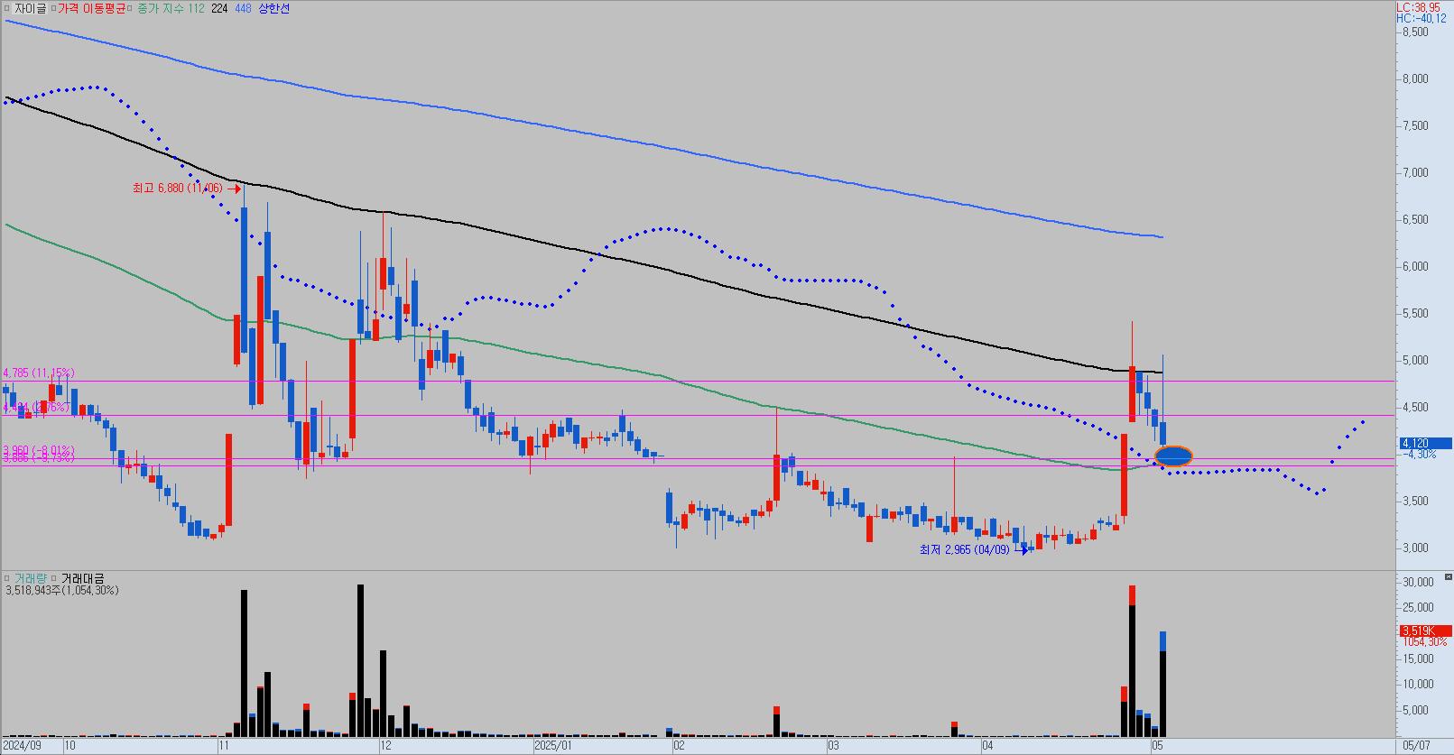
Task: Select the 448 moving average period label
Action: [243, 8]
